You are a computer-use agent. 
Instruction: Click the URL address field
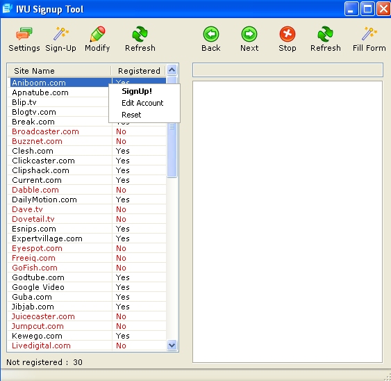[x=288, y=70]
